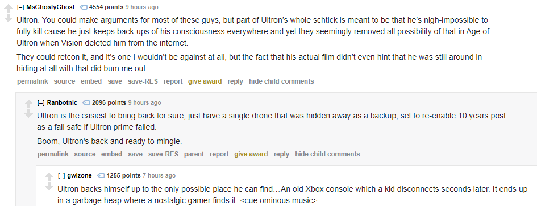Save Ranbotnic's comment with save-RES
Image resolution: width=537 pixels, height=206 pixels.
163,154
